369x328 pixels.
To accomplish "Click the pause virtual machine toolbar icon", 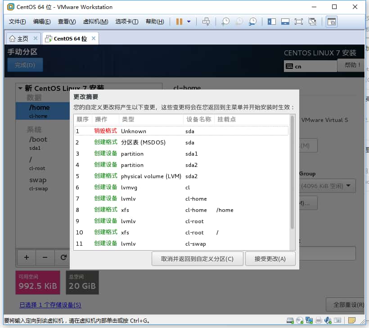I will (x=179, y=22).
